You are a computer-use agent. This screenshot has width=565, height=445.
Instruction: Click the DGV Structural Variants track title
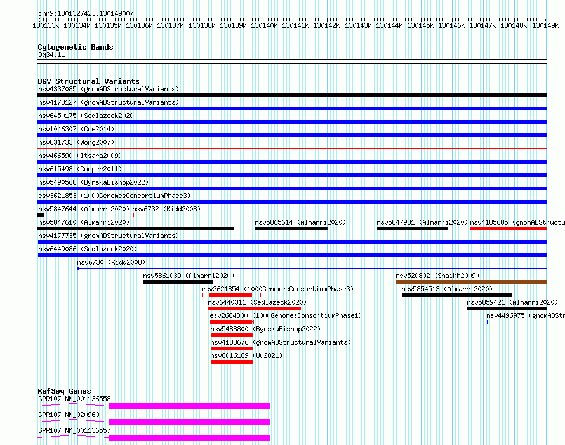89,81
